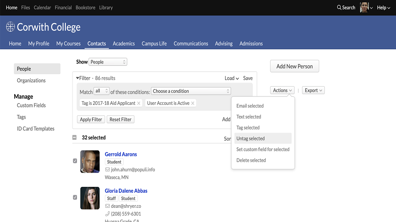
Task: Open Gerrold Aarons profile photo thumbnail
Action: [90, 162]
